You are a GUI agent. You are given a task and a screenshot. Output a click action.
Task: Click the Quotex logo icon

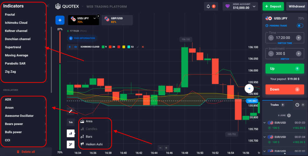click(58, 7)
